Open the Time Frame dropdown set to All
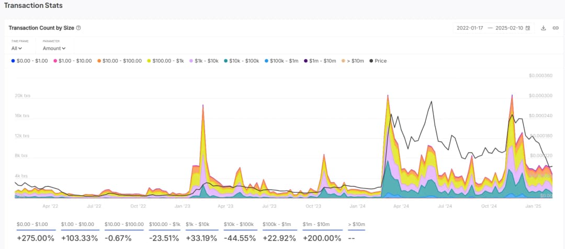565x249 pixels. pyautogui.click(x=17, y=49)
